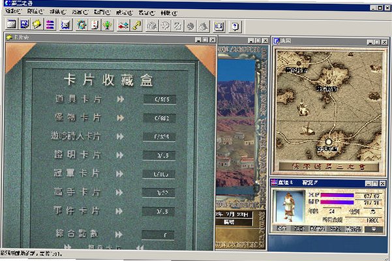Select the last tab before the arrow button
392x261 pixels.
point(354,229)
